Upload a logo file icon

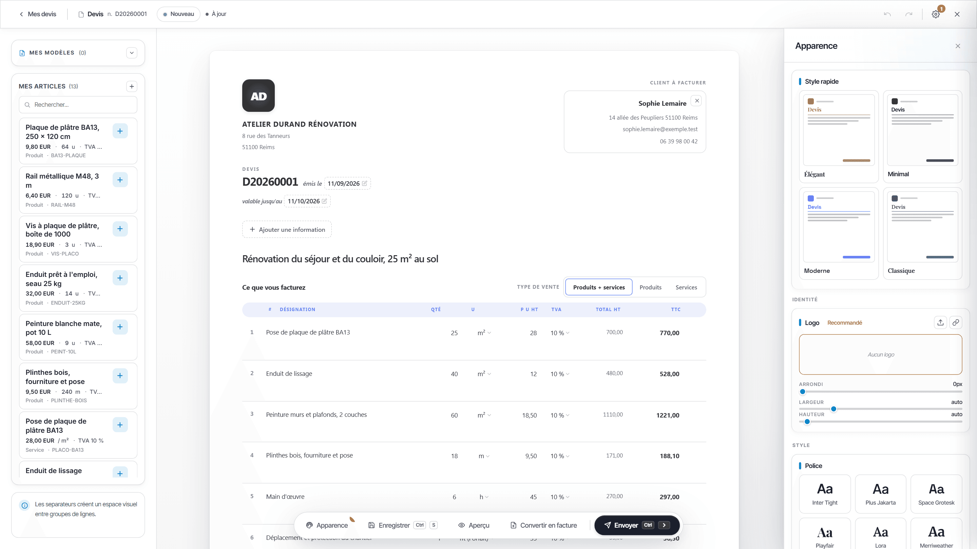pyautogui.click(x=940, y=322)
